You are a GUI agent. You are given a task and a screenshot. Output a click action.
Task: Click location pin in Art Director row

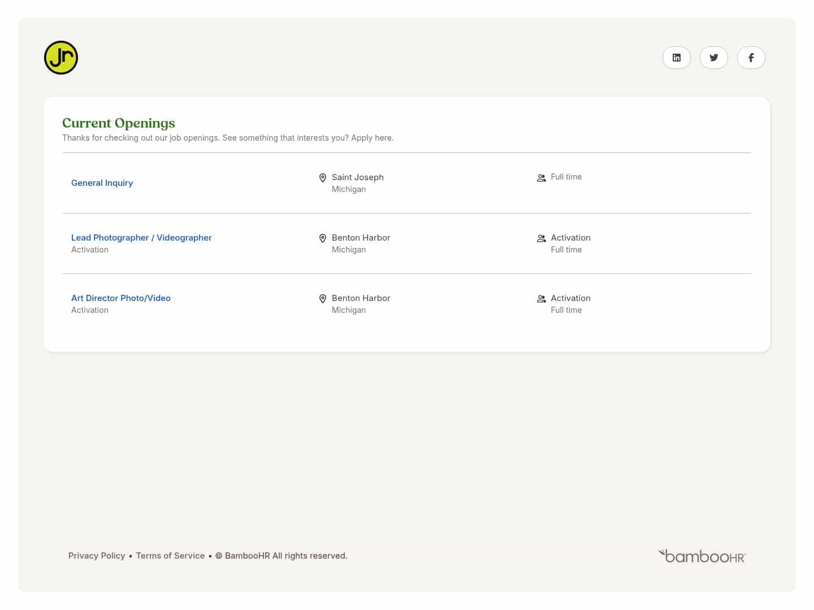click(323, 299)
